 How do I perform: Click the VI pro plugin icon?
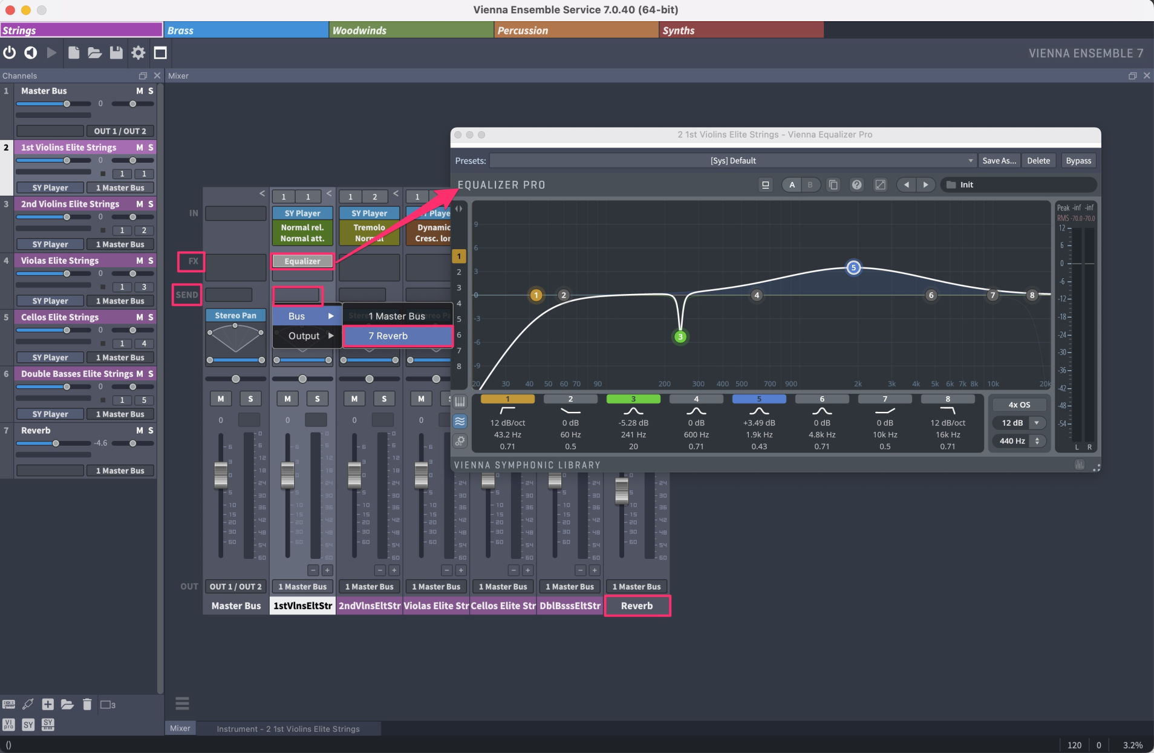coord(8,725)
